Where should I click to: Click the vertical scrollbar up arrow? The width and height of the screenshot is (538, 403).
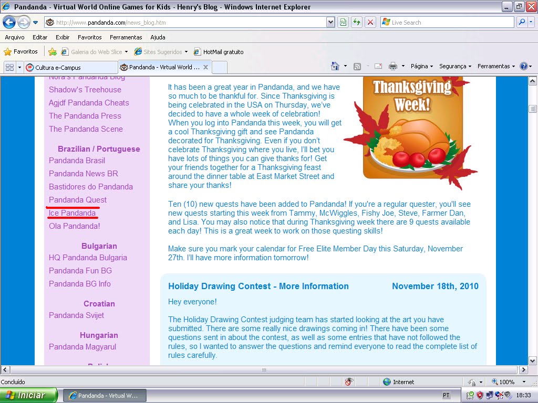[x=533, y=81]
